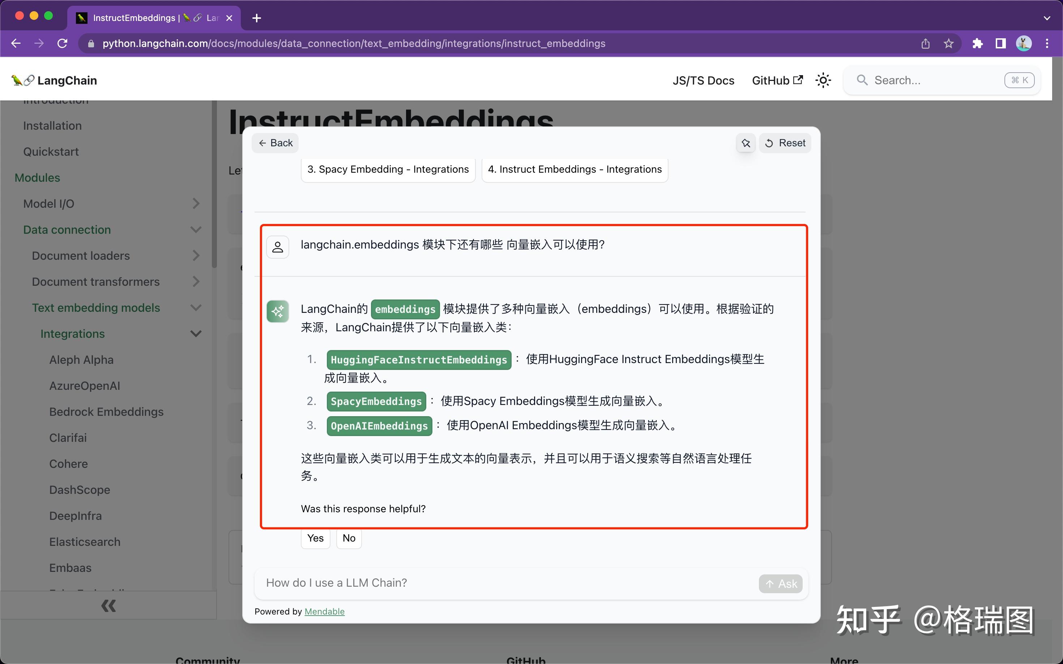
Task: Click the browser reload icon
Action: point(63,43)
